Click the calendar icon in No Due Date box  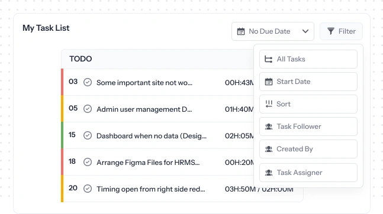[x=241, y=31]
